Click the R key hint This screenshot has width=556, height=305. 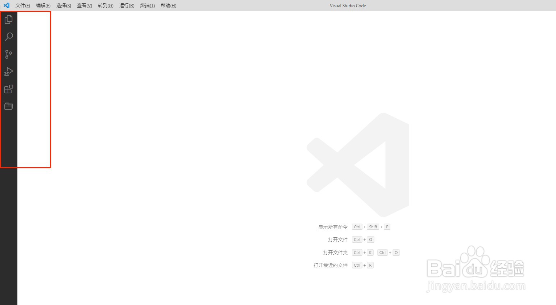[370, 265]
